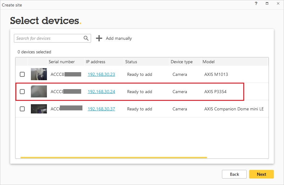Go back with the Back button
The width and height of the screenshot is (284, 185).
coord(234,174)
